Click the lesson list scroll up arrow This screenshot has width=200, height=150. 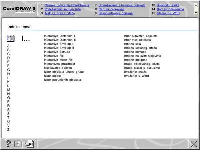pyautogui.click(x=196, y=5)
